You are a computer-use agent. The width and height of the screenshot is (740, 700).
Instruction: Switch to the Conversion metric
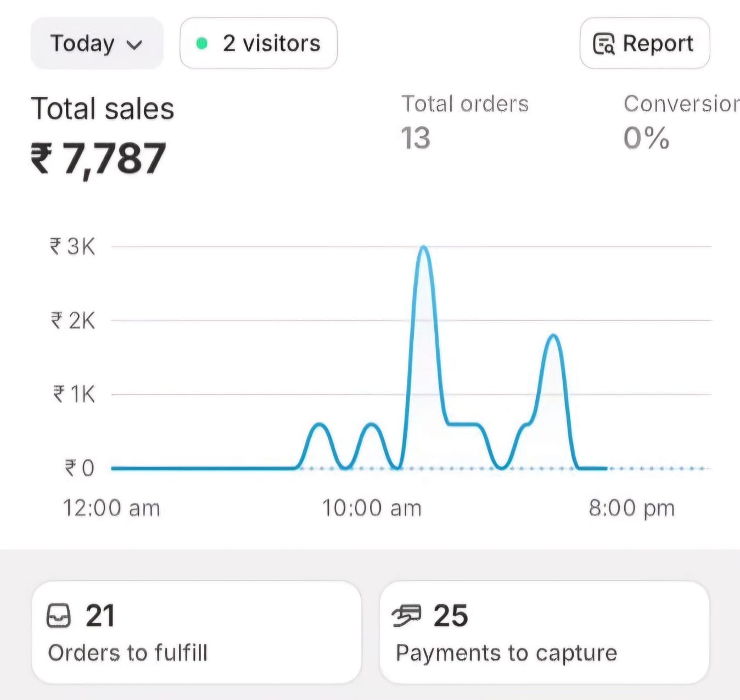tap(681, 104)
